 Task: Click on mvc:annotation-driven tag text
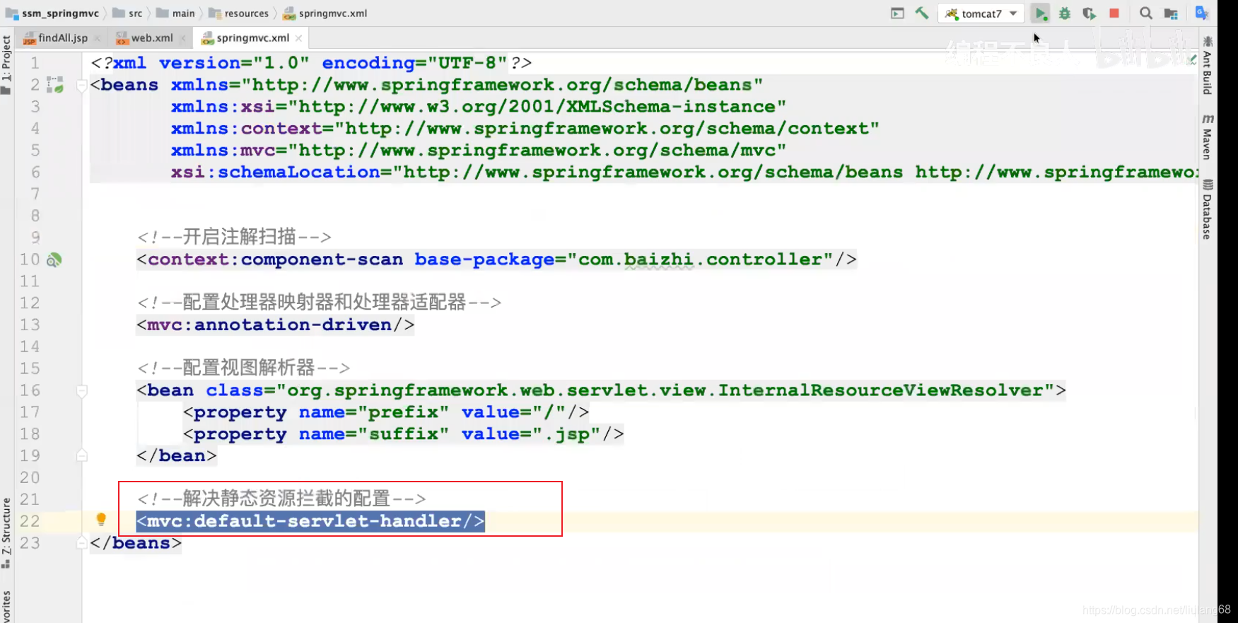276,325
